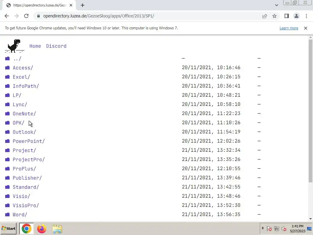Click folder icon beside Outlook/

tap(7, 132)
